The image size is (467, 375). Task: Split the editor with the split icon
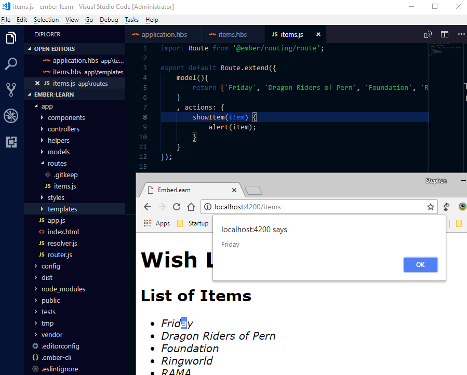click(x=445, y=35)
